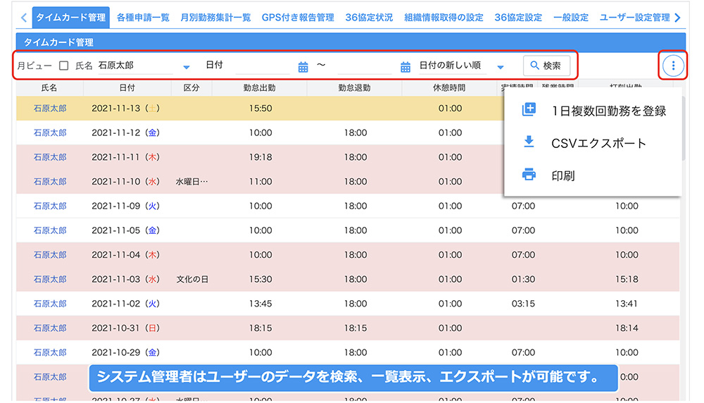Open 石原太郎 link in the 2021-11-09 row

(50, 206)
